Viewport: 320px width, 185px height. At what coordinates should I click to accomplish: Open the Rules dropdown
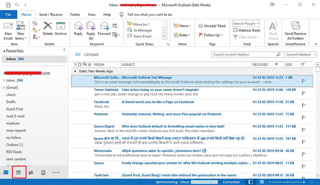coord(182,35)
